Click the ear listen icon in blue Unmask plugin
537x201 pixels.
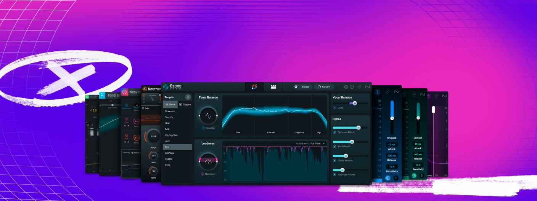tap(396, 177)
